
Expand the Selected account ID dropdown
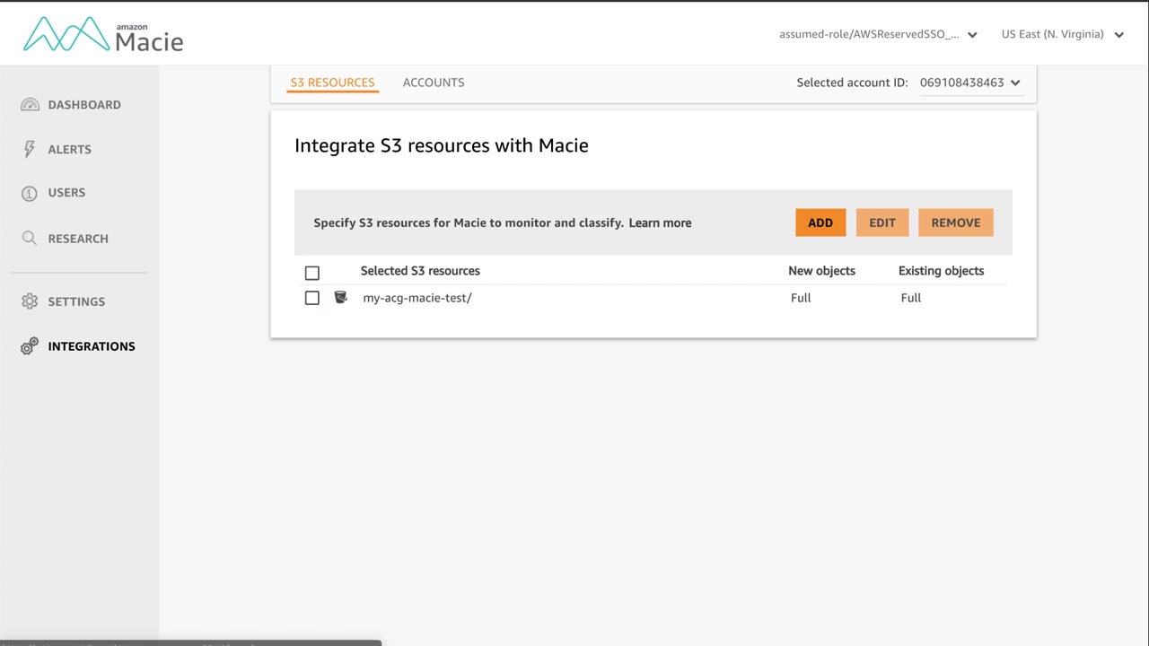970,83
